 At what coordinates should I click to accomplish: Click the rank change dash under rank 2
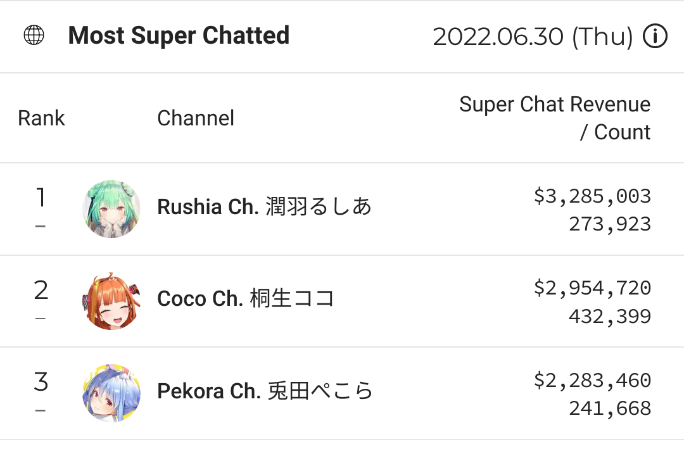click(41, 318)
